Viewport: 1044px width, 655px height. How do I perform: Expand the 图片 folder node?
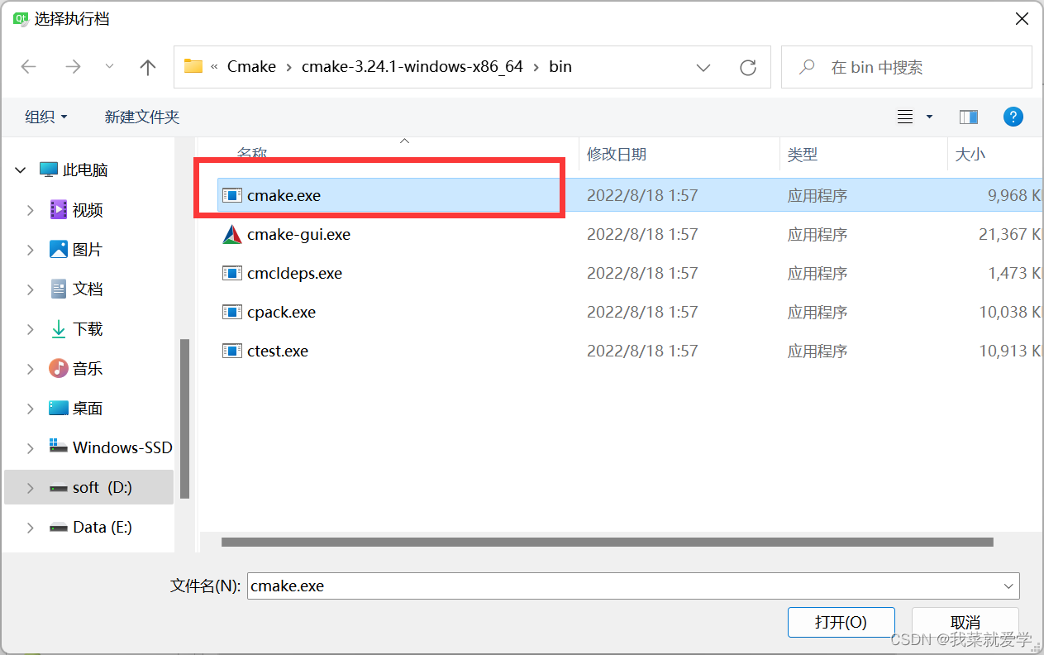(31, 250)
